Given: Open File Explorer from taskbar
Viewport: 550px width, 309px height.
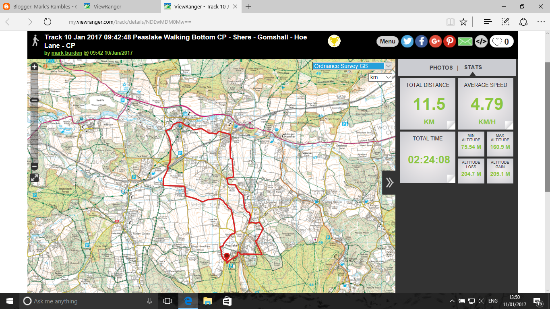Looking at the screenshot, I should [x=207, y=301].
